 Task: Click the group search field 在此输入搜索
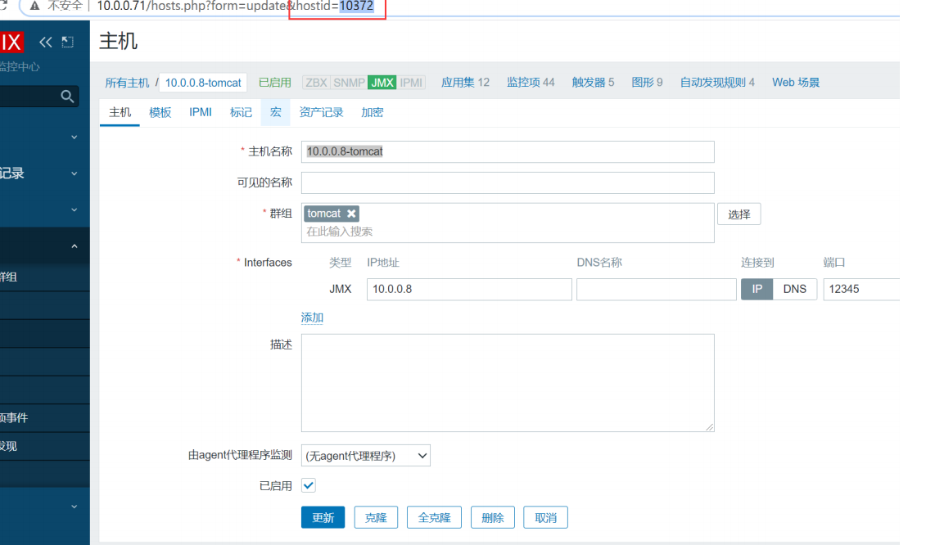[507, 232]
